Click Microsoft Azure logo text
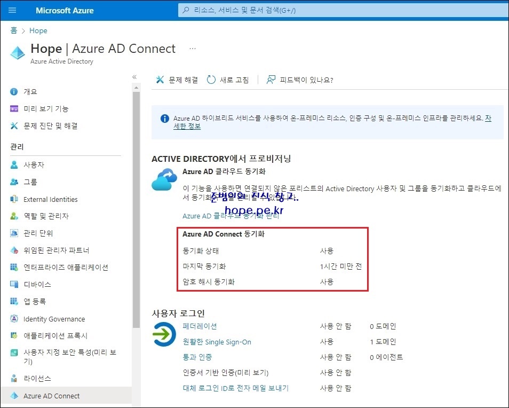The width and height of the screenshot is (509, 408). pyautogui.click(x=65, y=10)
